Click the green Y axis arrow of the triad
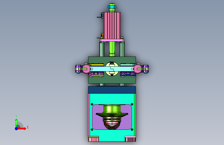 pyautogui.click(x=17, y=123)
